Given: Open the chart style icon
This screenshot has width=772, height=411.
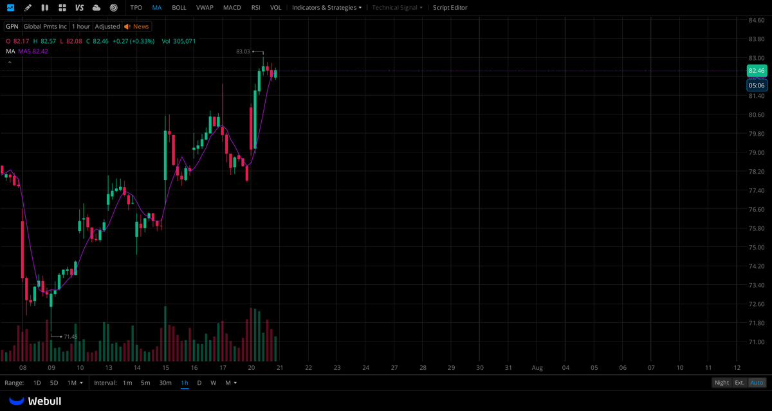Looking at the screenshot, I should (x=10, y=8).
